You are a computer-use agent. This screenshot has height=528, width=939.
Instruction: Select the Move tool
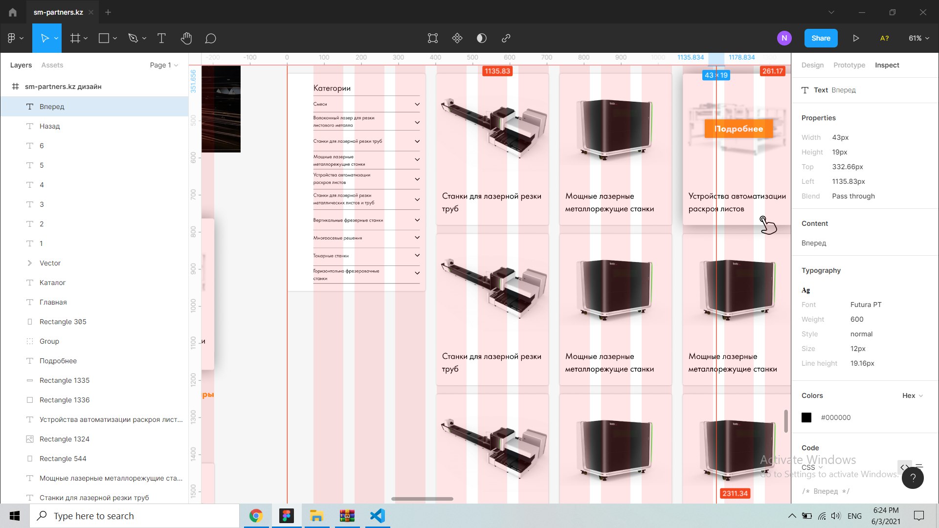tap(45, 38)
